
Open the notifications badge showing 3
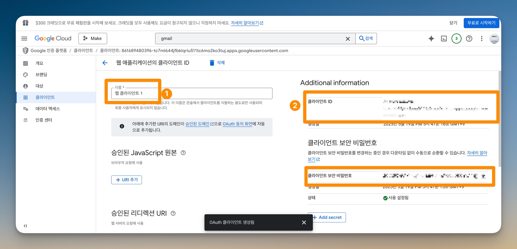[456, 38]
